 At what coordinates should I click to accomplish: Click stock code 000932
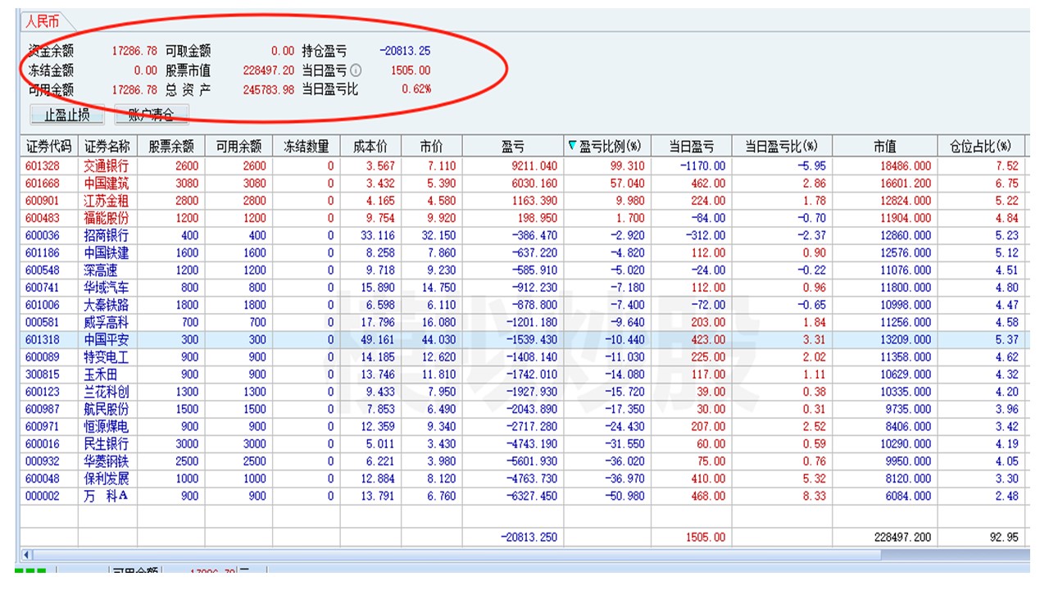pyautogui.click(x=43, y=461)
